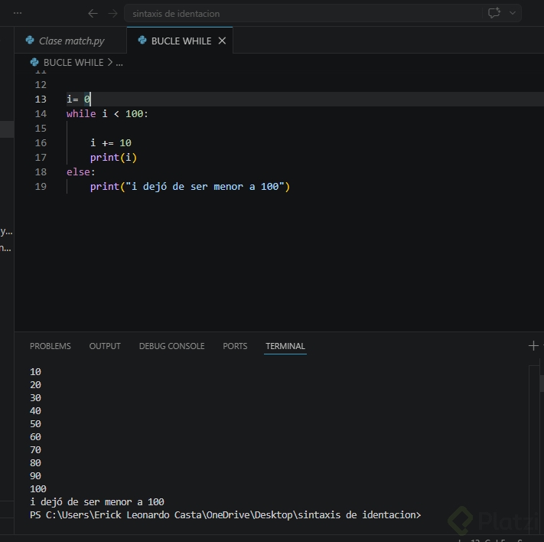Open the Copilot chat icon
544x542 pixels.
click(x=494, y=13)
